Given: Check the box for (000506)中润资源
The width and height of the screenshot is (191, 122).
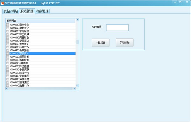Looking at the screenshot, I should click(x=8, y=69).
